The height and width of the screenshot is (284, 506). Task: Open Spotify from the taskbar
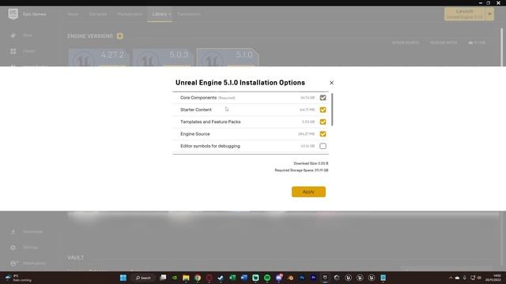point(267,278)
